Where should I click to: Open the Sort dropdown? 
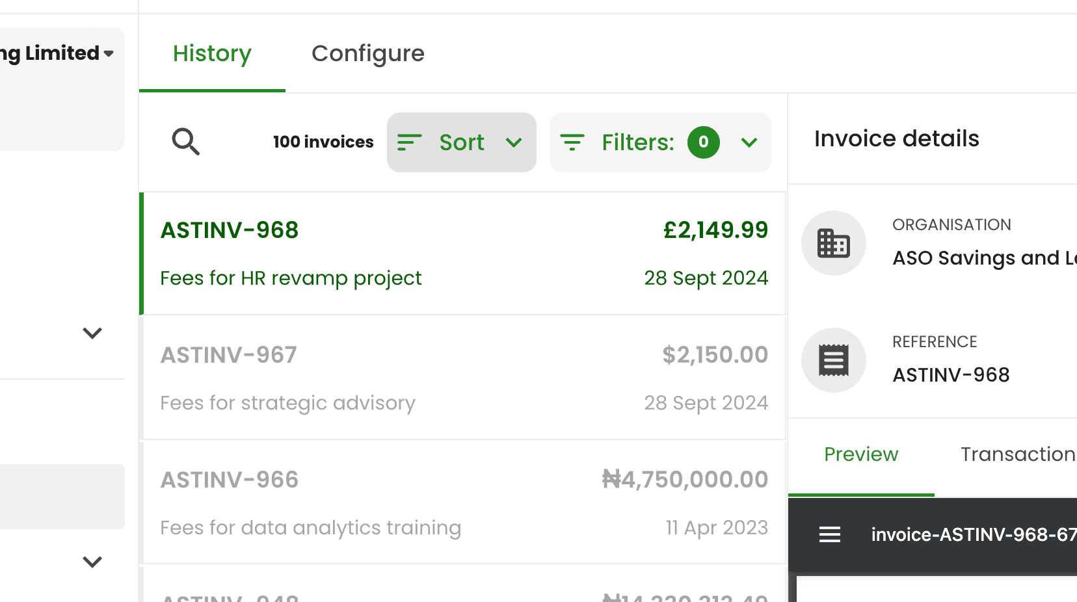click(x=462, y=142)
